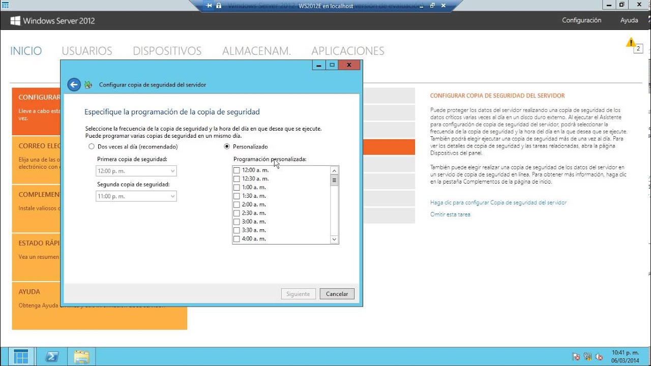Close the backup wizard dialog
The height and width of the screenshot is (366, 651).
coord(349,65)
